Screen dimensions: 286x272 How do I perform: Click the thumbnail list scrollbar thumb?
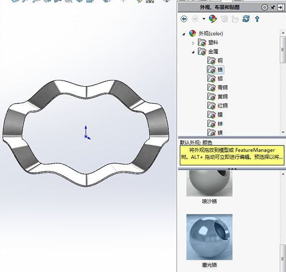point(283,258)
